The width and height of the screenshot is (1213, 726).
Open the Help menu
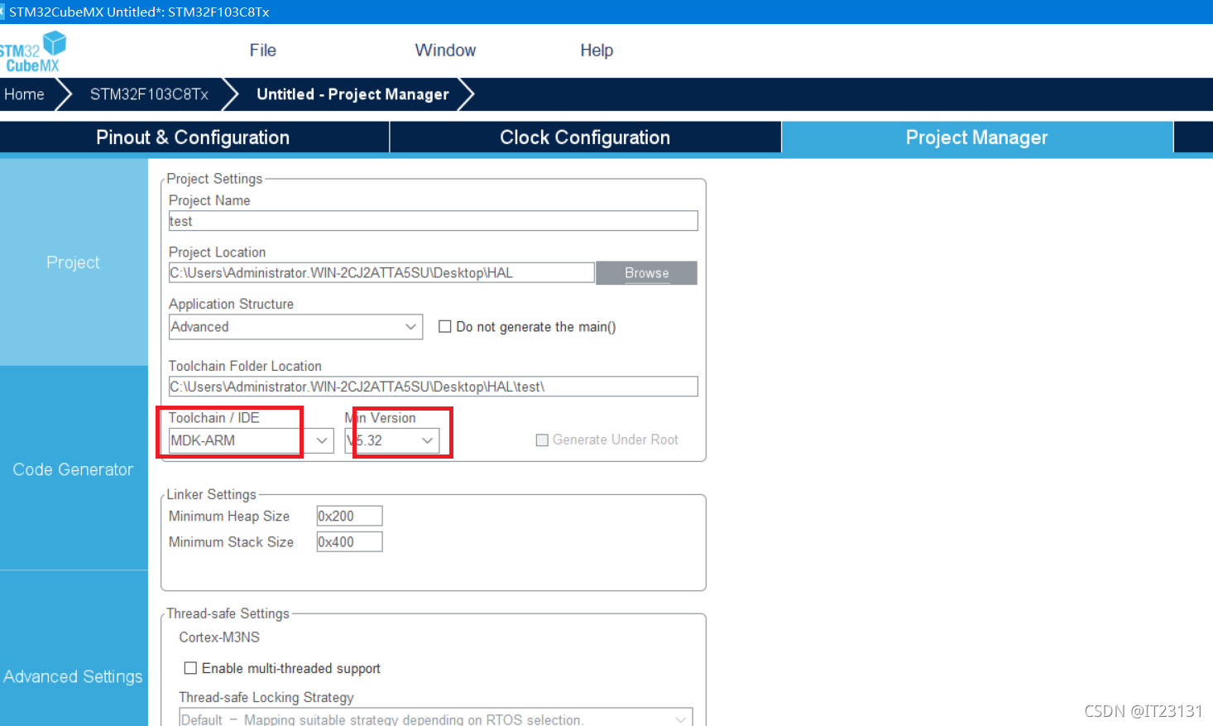597,50
